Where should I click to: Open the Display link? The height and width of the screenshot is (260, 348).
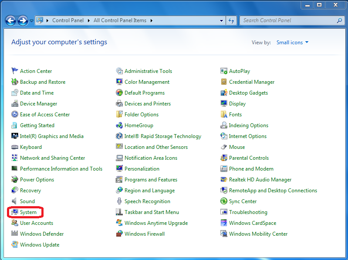237,104
